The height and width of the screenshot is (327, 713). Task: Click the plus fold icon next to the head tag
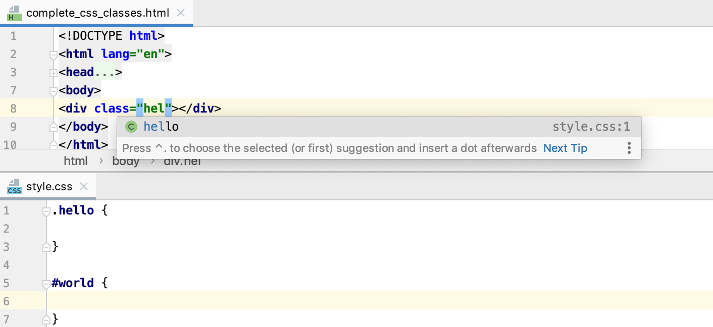[x=54, y=73]
